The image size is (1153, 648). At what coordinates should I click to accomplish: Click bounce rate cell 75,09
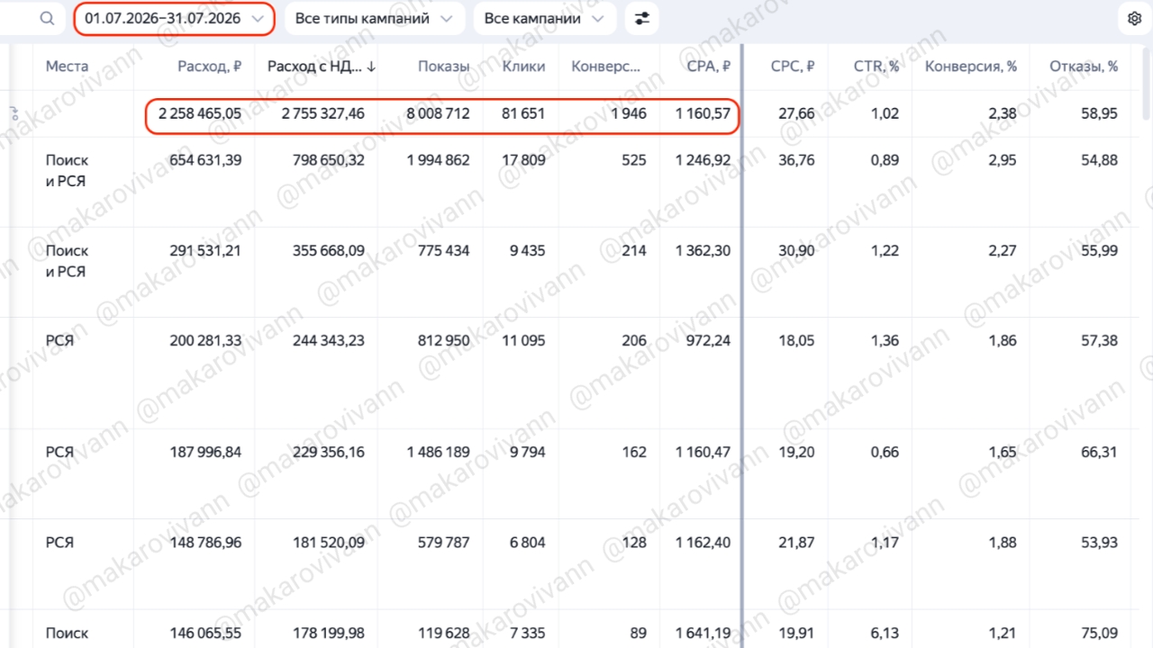point(1100,634)
